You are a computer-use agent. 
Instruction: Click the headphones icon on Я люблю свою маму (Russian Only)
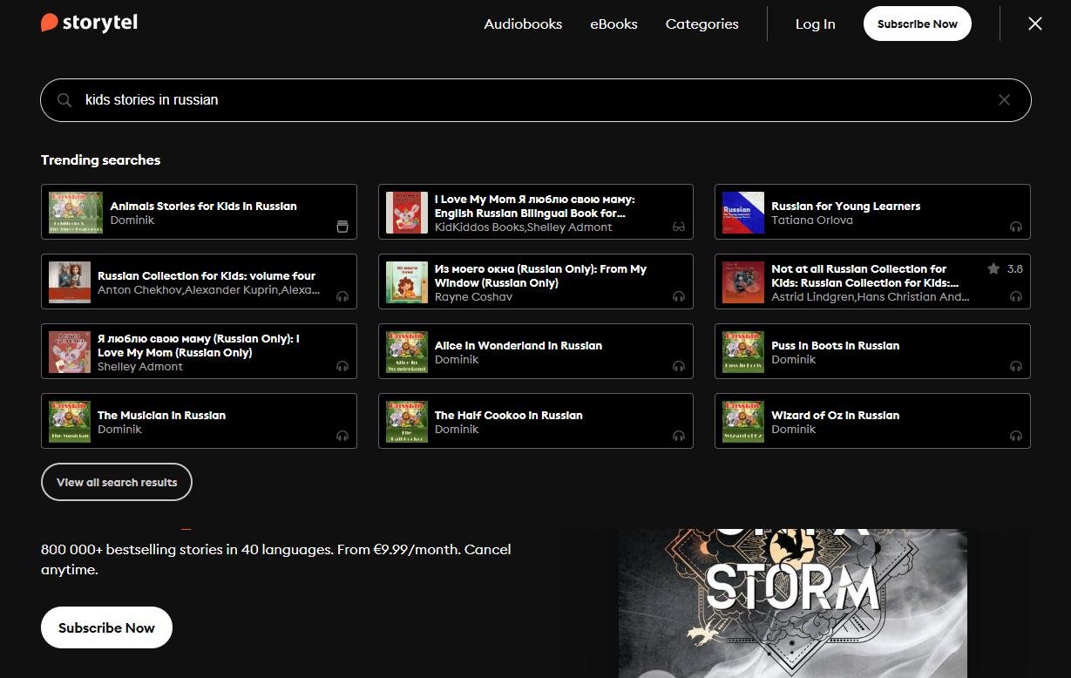(342, 366)
